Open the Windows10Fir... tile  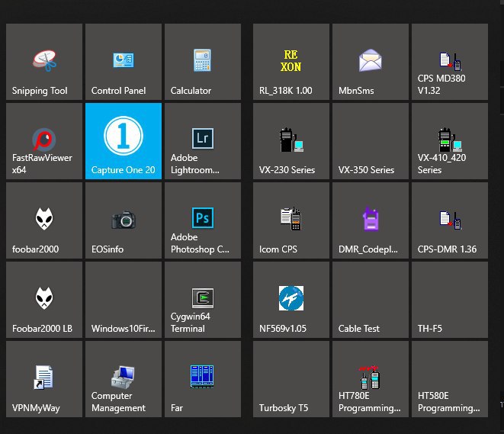tap(124, 300)
